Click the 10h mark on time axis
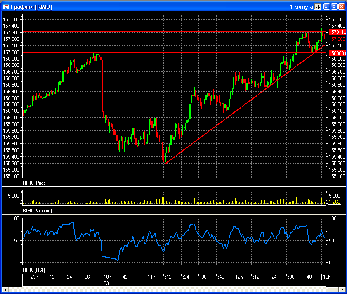The height and width of the screenshot is (294, 347). [x=107, y=277]
